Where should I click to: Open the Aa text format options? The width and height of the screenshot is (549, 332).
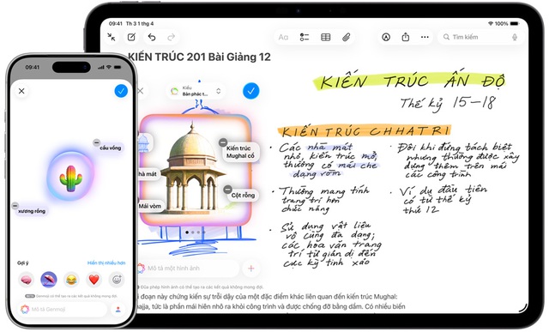(x=283, y=37)
